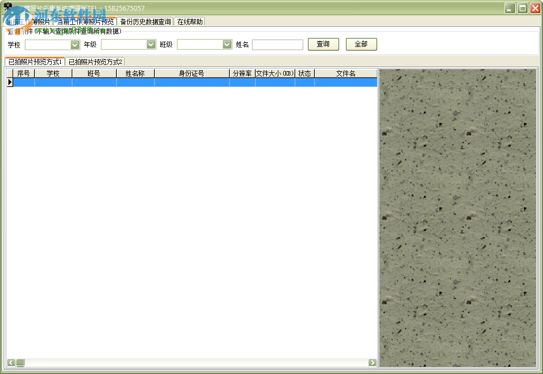Viewport: 543px width, 374px height.
Task: Expand the 班级 dropdown arrow
Action: click(x=227, y=44)
